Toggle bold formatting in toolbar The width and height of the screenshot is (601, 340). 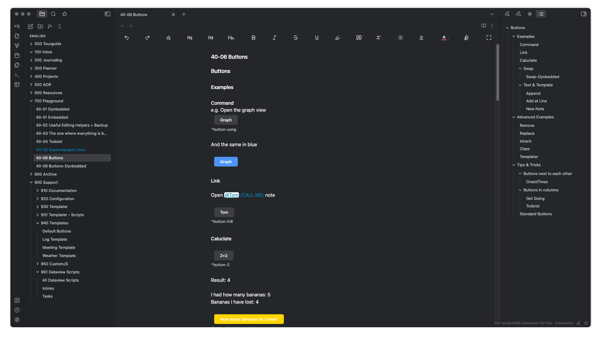(253, 38)
